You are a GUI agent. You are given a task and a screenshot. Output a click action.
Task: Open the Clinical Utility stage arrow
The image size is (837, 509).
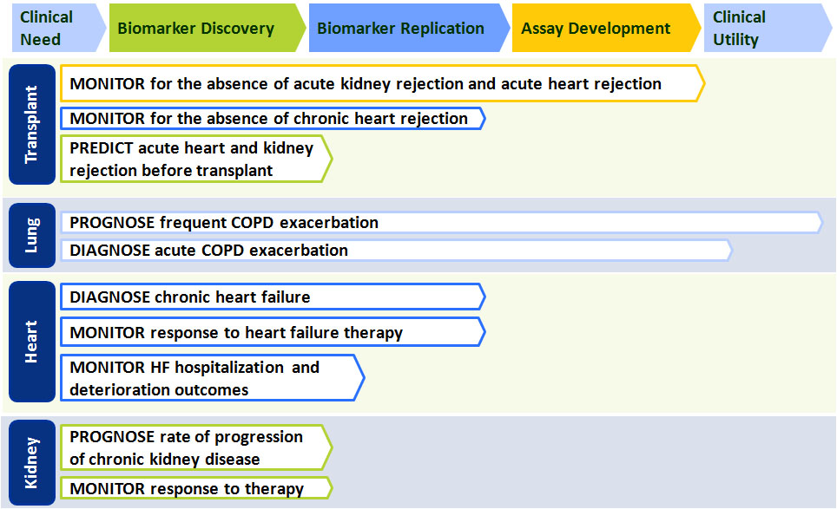pos(768,28)
